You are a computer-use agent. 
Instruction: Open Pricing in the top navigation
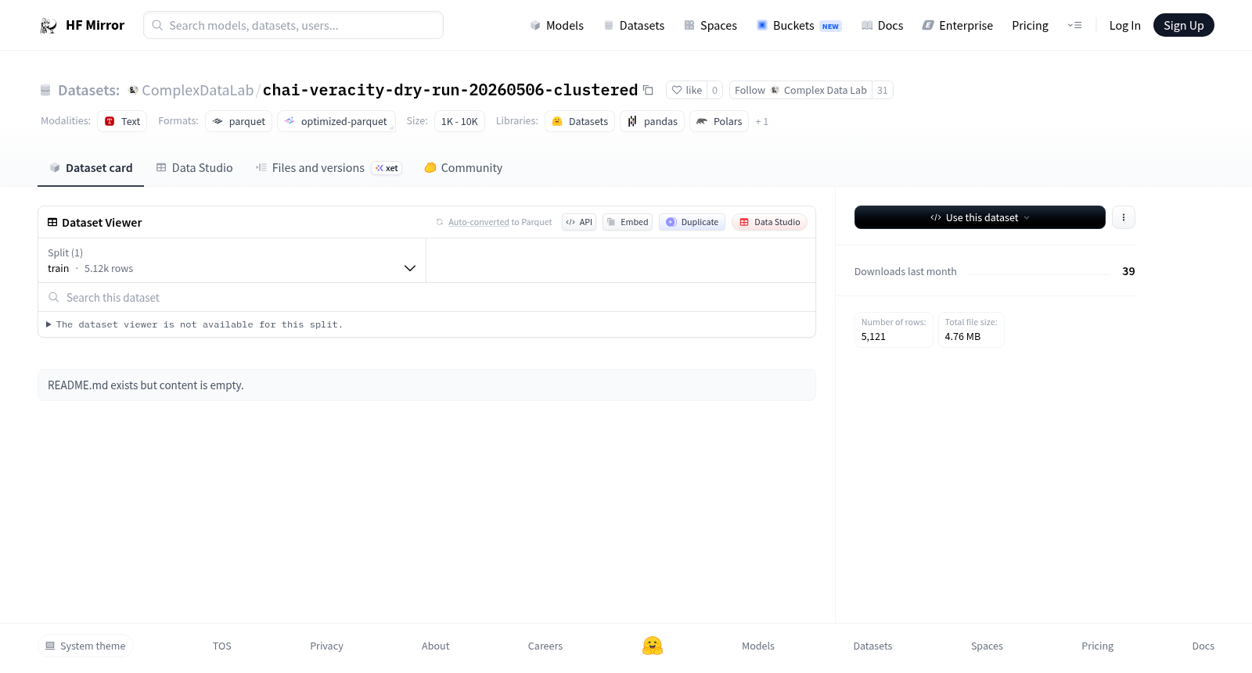[x=1030, y=25]
